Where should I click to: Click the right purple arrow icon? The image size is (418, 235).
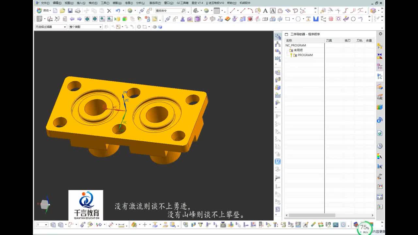[79, 19]
